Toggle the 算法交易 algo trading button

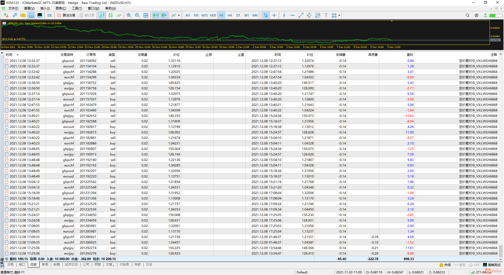point(66,15)
